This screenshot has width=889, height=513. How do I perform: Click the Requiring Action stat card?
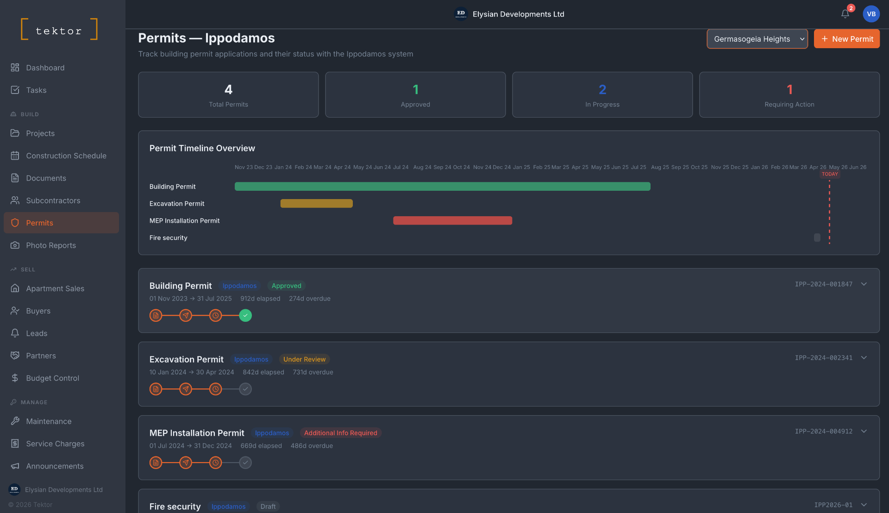[x=789, y=94]
